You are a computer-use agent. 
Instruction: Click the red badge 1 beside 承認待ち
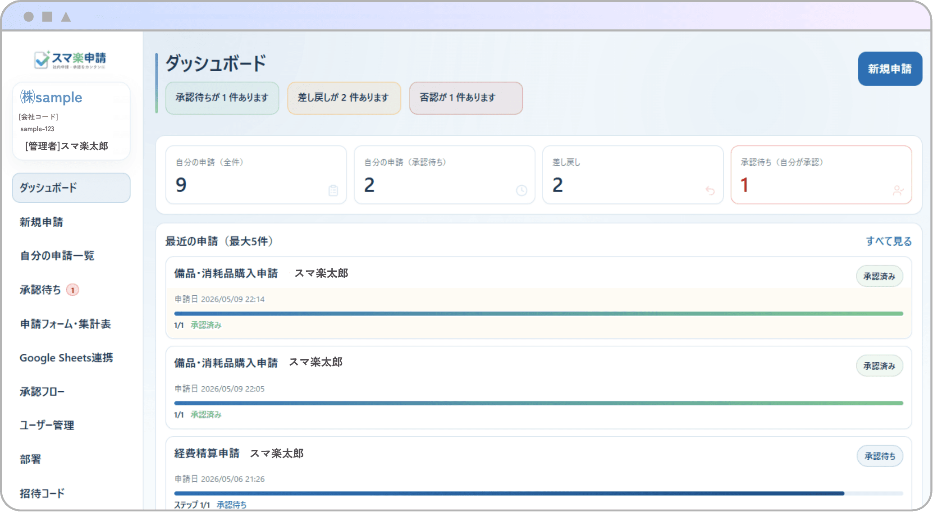click(x=73, y=290)
